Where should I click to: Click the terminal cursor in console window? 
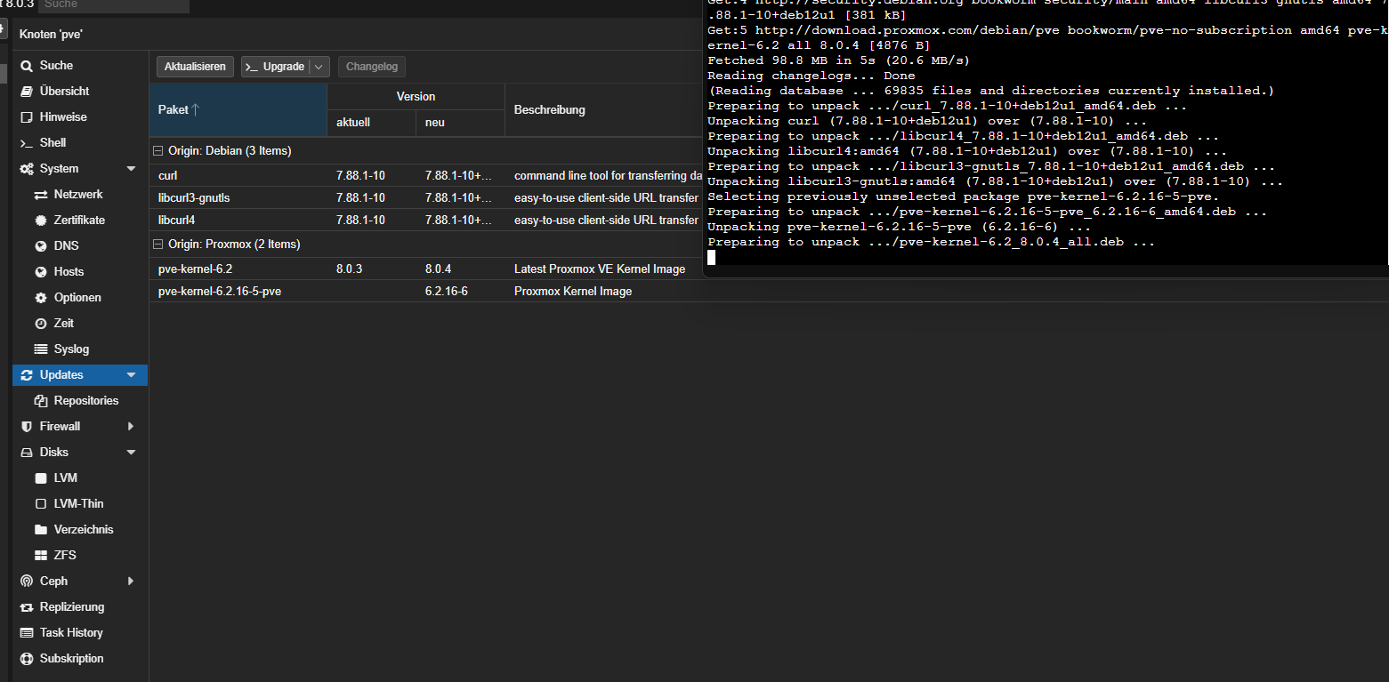pos(711,257)
